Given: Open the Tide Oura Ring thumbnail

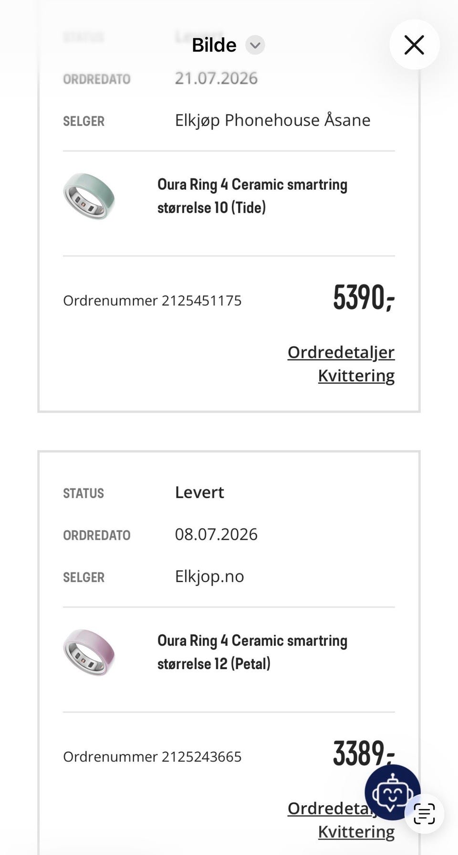Looking at the screenshot, I should [89, 196].
